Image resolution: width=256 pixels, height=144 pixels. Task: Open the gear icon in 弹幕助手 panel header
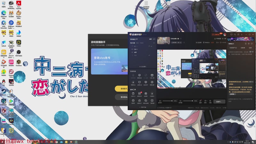(x=249, y=44)
